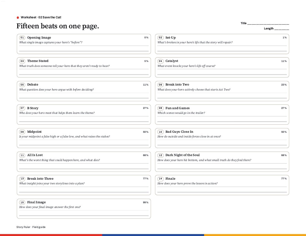Click the "Finale" beat title
The image size is (306, 236).
(x=170, y=179)
